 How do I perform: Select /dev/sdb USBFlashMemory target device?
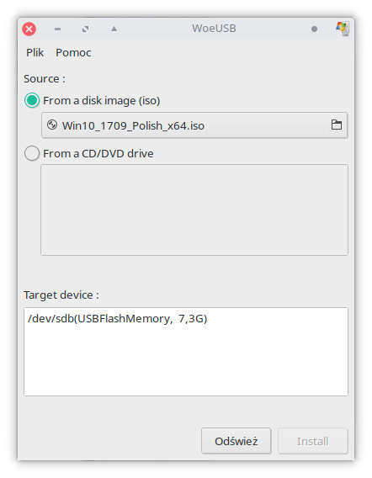click(x=117, y=319)
